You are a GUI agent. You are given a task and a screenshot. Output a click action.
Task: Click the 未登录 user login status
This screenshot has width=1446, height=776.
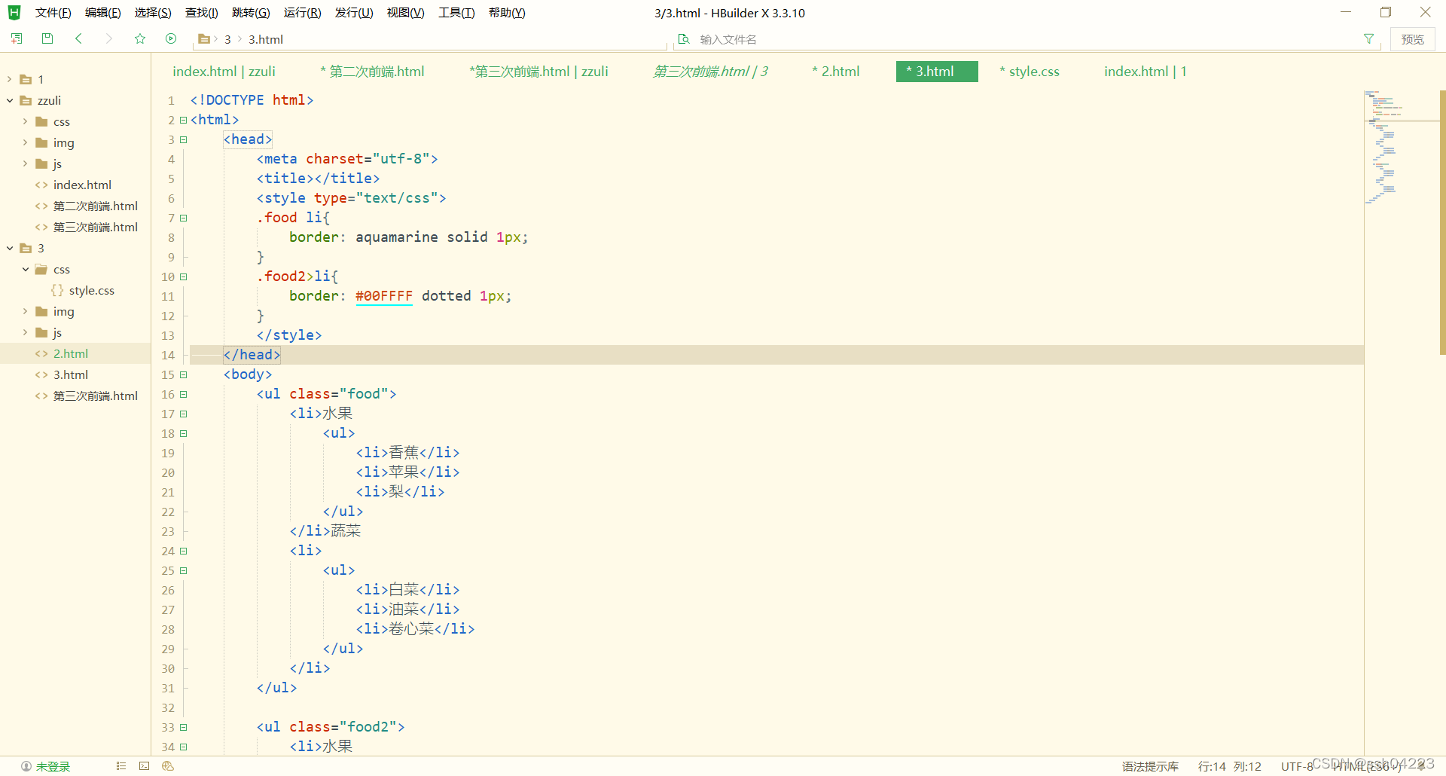tap(46, 766)
